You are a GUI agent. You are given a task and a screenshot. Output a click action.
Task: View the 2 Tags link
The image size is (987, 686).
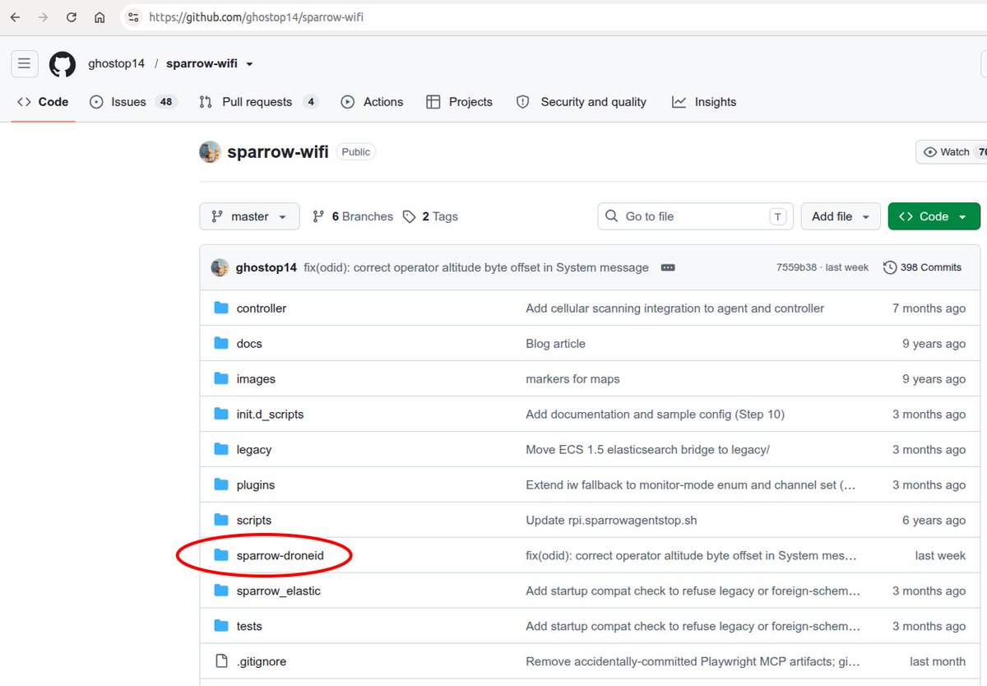(x=430, y=216)
